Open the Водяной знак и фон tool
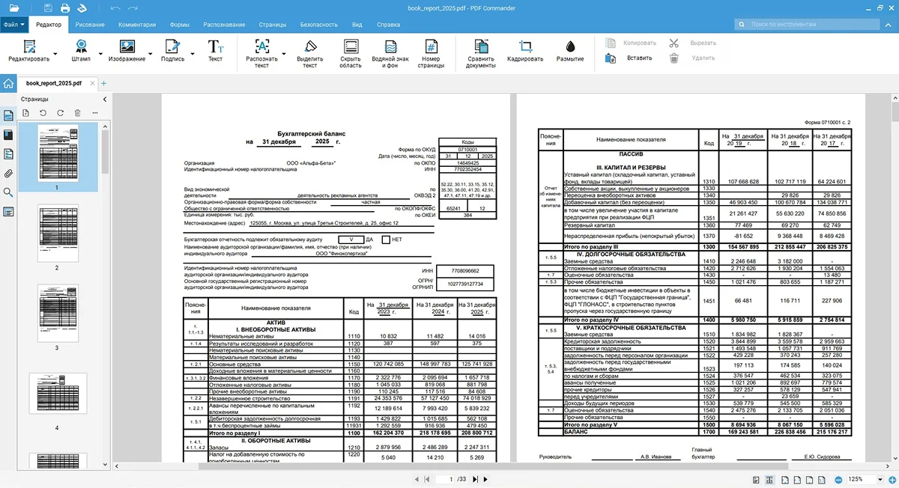The width and height of the screenshot is (899, 488). [390, 52]
